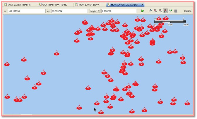Click the zoom out magnifier tool

tap(160, 11)
